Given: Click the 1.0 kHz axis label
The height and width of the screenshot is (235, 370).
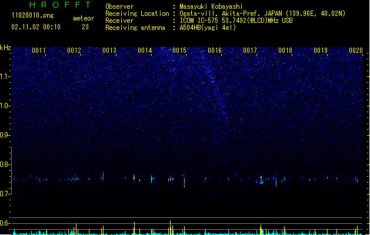Looking at the screenshot, I should coord(5,106).
